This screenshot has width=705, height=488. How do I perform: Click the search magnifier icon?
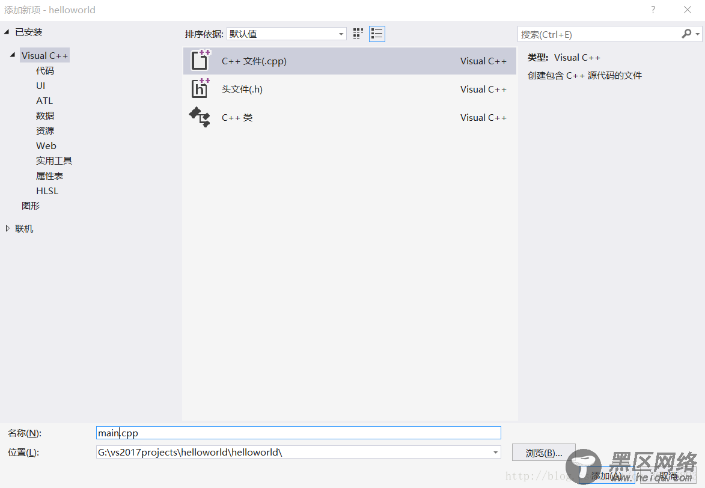tap(686, 34)
